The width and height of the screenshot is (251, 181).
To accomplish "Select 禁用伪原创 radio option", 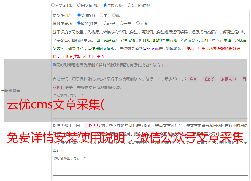I will pyautogui.click(x=129, y=5).
